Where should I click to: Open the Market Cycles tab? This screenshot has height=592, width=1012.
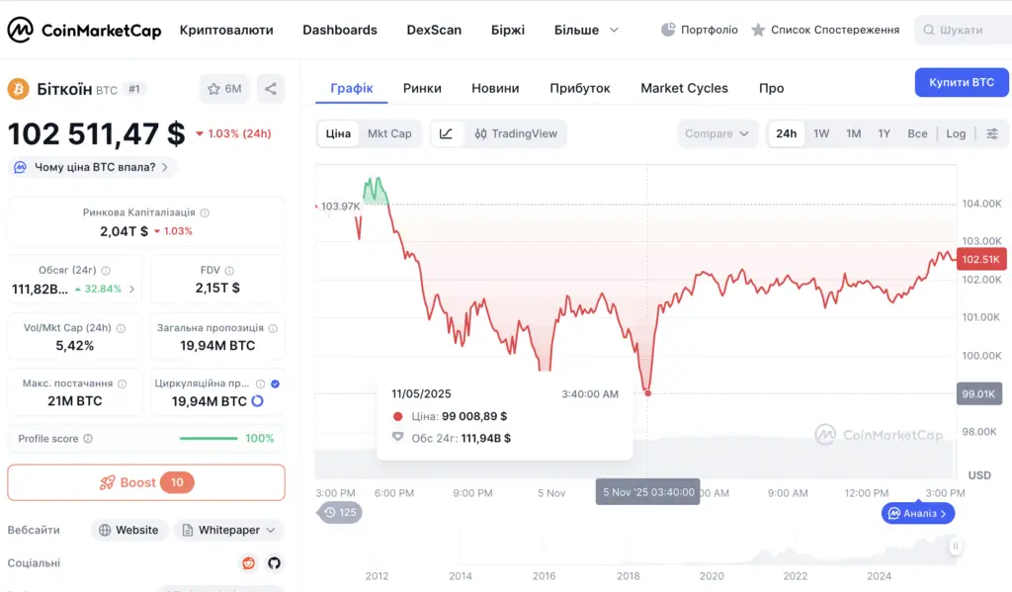click(684, 88)
